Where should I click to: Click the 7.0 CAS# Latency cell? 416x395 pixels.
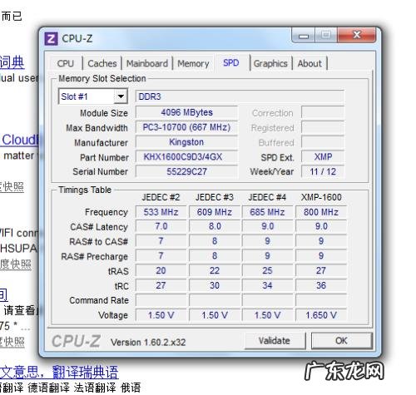pyautogui.click(x=161, y=226)
